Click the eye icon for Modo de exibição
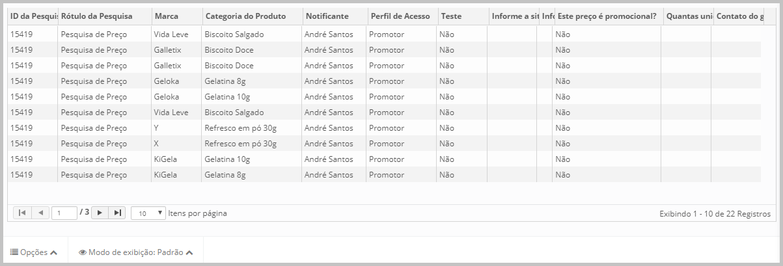The height and width of the screenshot is (266, 783). pos(82,252)
